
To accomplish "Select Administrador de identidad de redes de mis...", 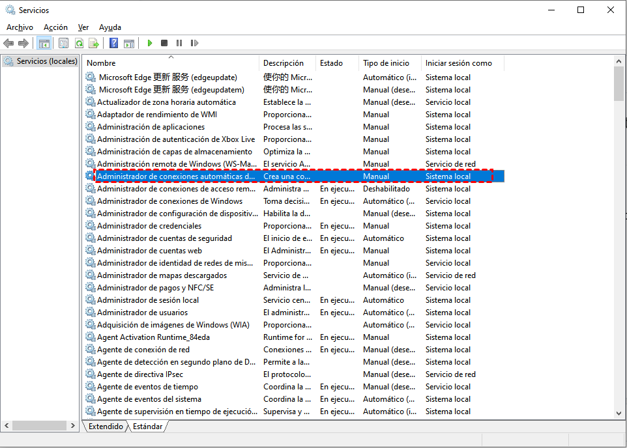I will [295, 263].
